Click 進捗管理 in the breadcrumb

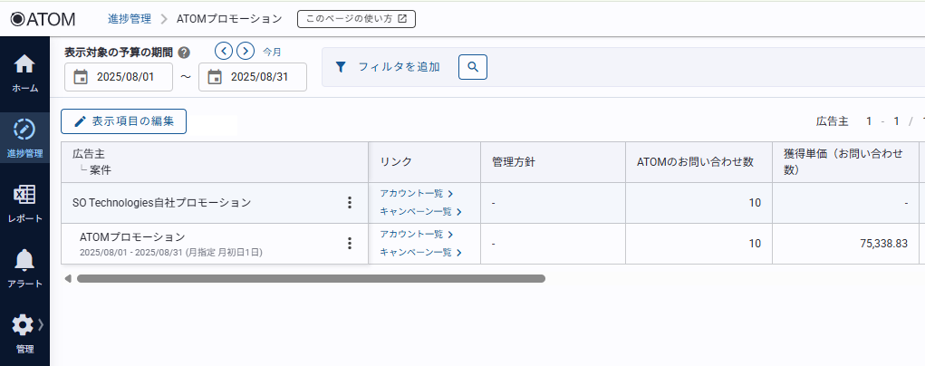pyautogui.click(x=130, y=18)
